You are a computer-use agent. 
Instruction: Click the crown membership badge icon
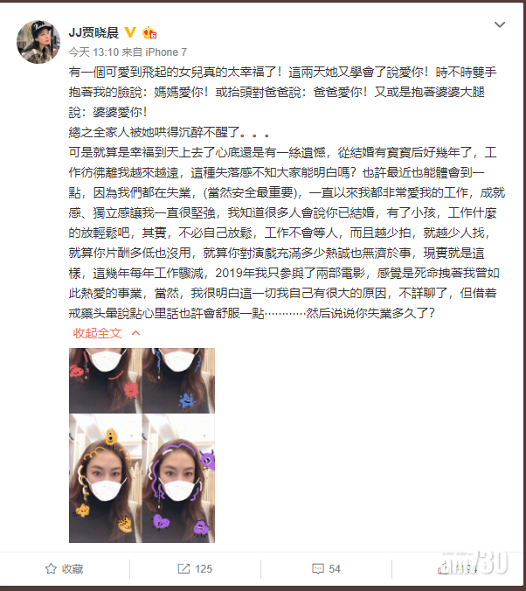(149, 33)
